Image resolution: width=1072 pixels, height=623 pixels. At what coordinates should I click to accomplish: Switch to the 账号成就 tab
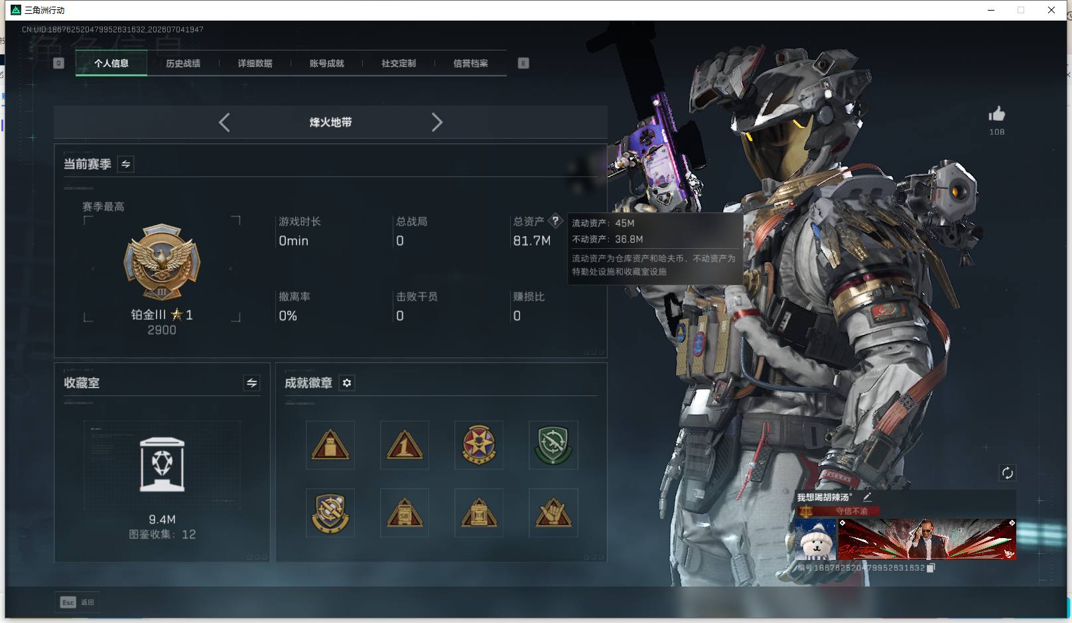point(327,63)
